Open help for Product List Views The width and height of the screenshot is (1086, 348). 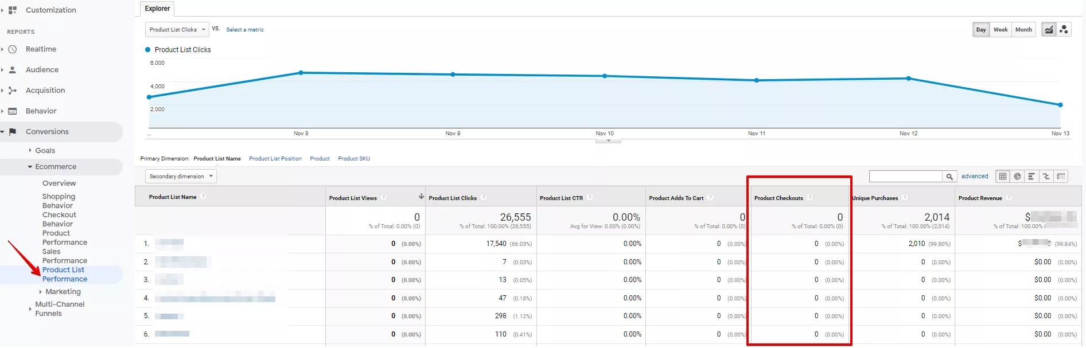(x=383, y=198)
